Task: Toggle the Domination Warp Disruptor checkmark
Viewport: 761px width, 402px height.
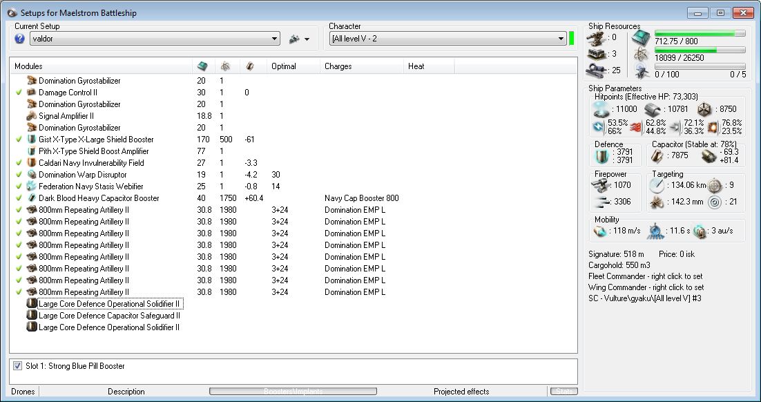Action: tap(19, 175)
